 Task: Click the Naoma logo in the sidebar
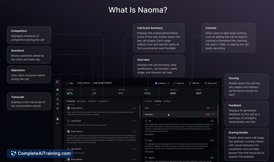pyautogui.click(x=57, y=82)
